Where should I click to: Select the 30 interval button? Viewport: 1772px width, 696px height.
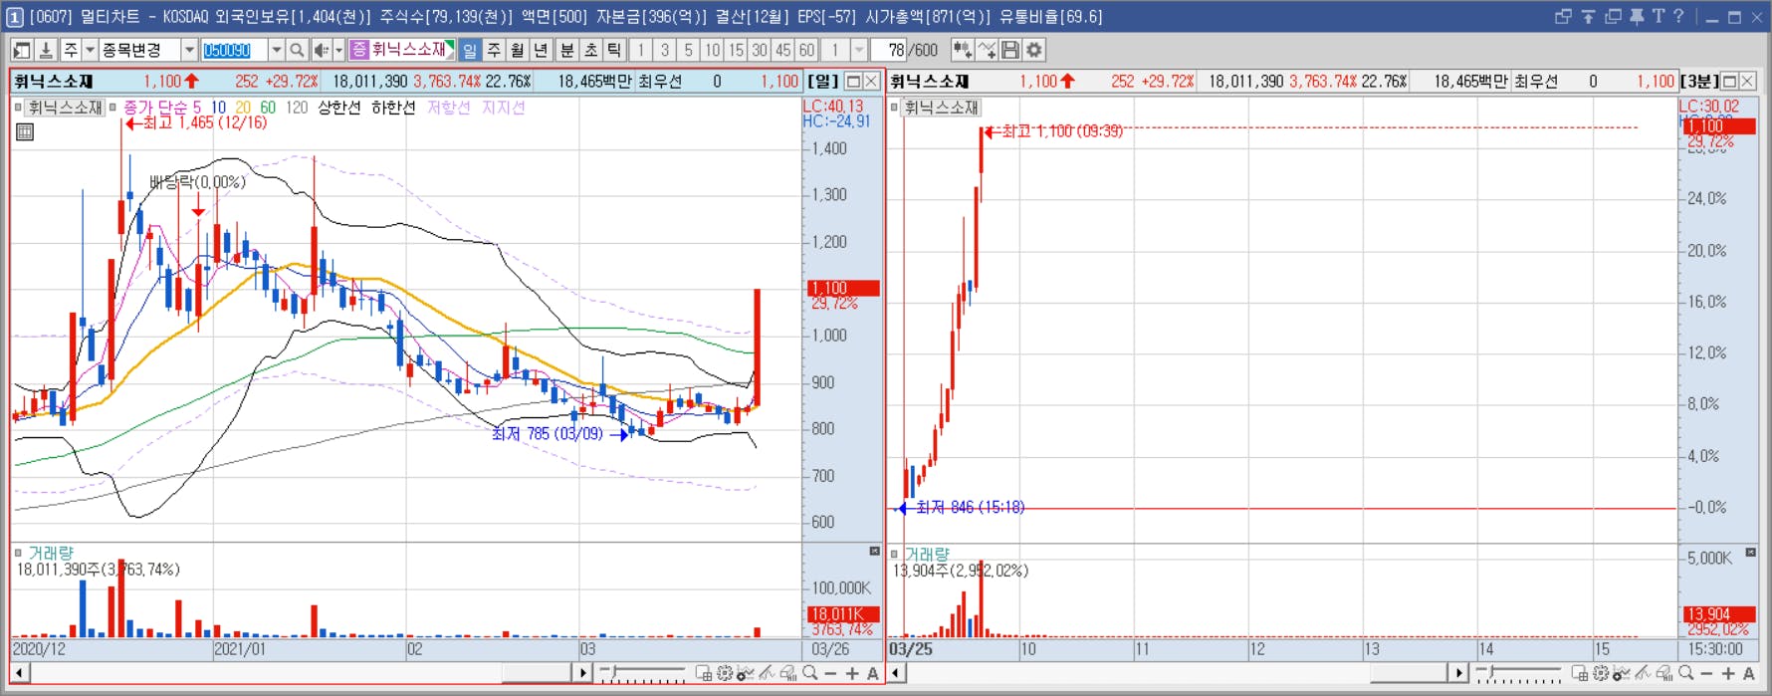pos(760,50)
